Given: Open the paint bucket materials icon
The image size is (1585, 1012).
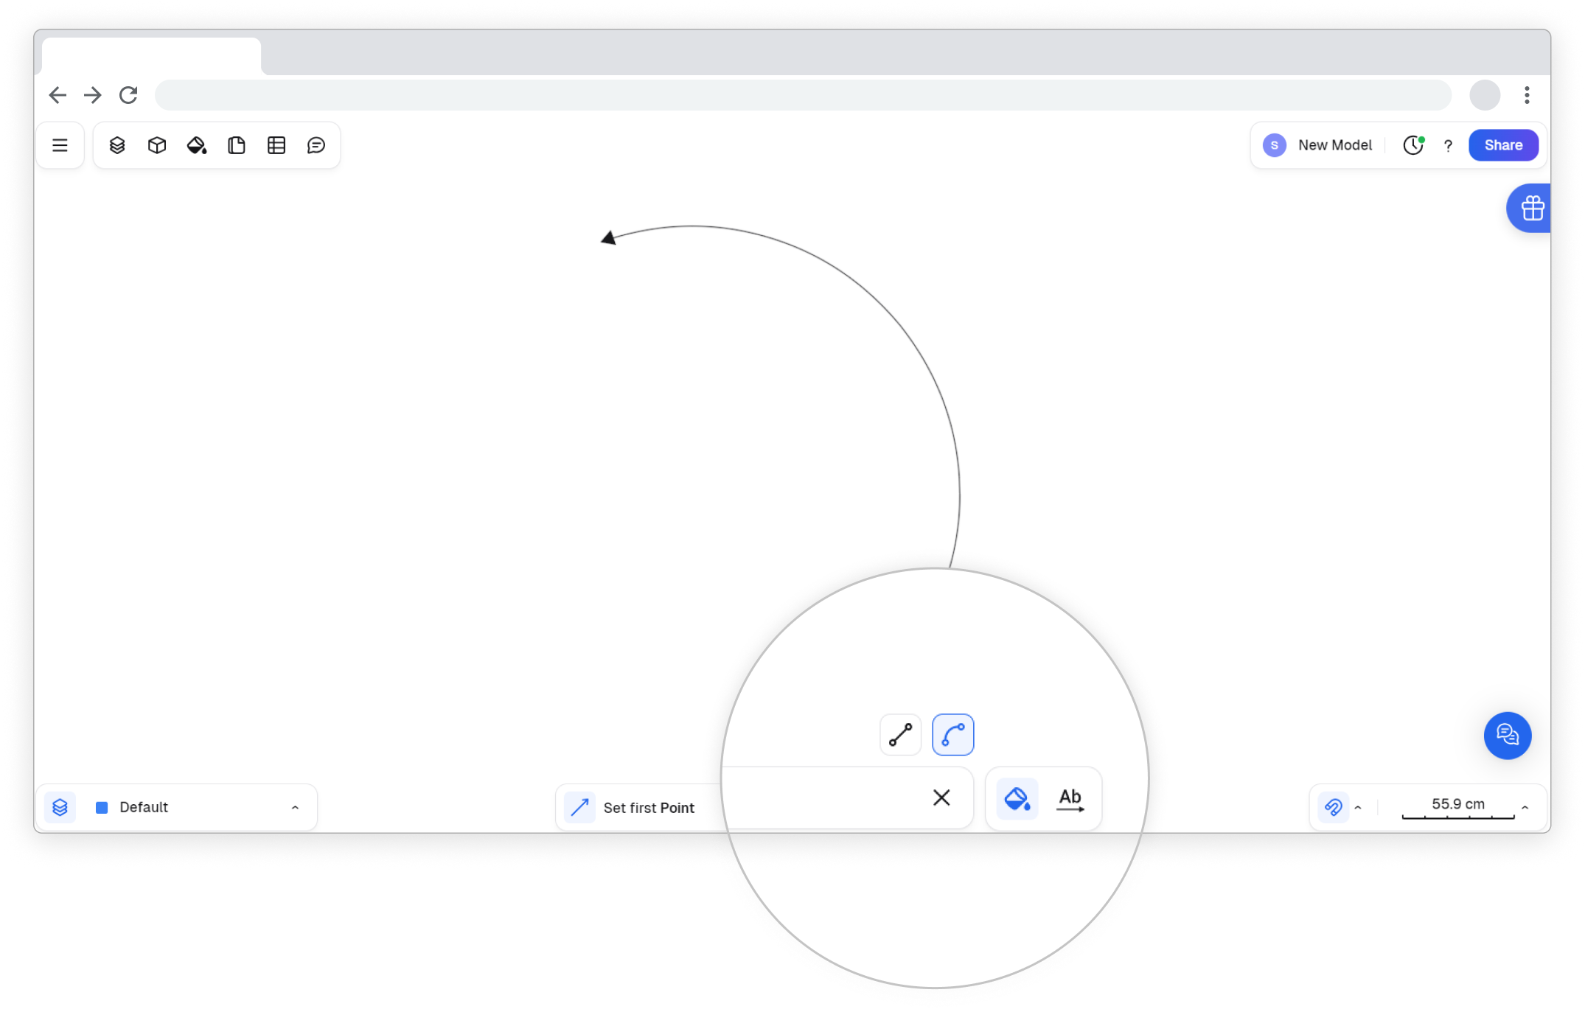Looking at the screenshot, I should tap(197, 145).
